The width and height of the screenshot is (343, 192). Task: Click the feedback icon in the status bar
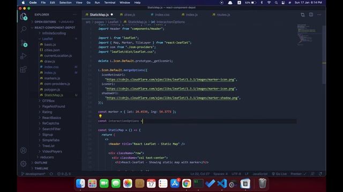click(312, 174)
